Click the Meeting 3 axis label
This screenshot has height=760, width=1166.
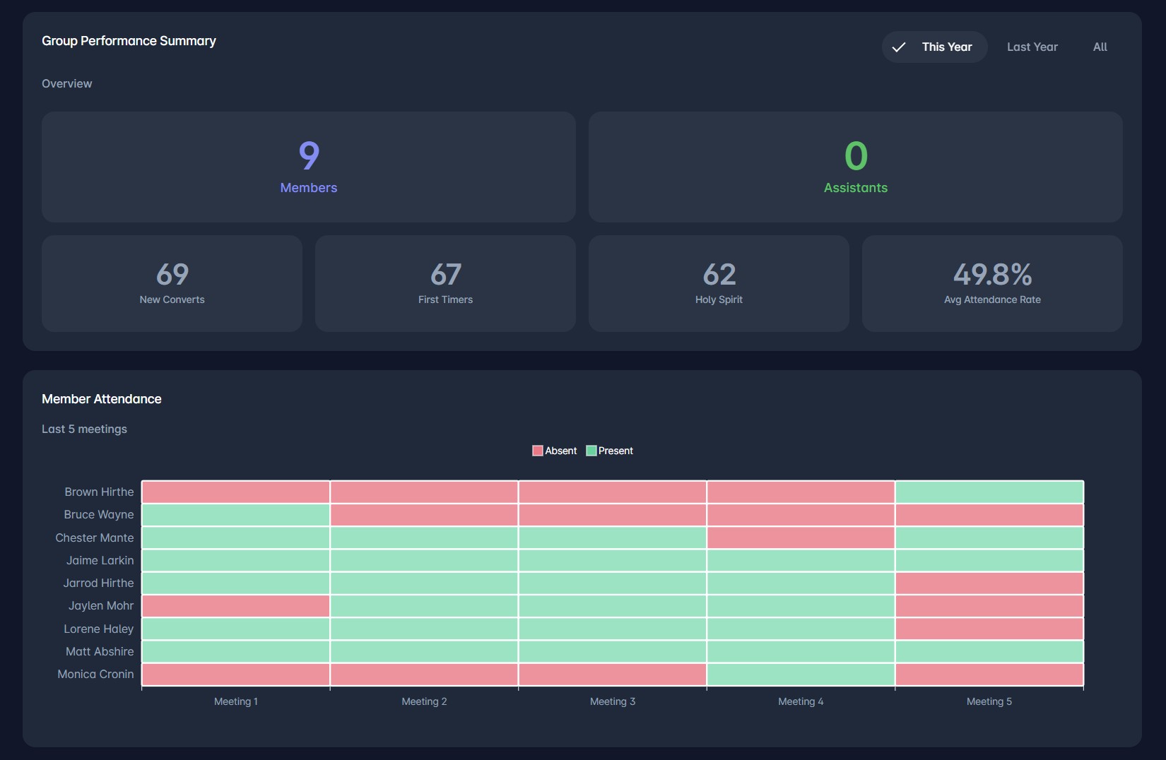[612, 701]
